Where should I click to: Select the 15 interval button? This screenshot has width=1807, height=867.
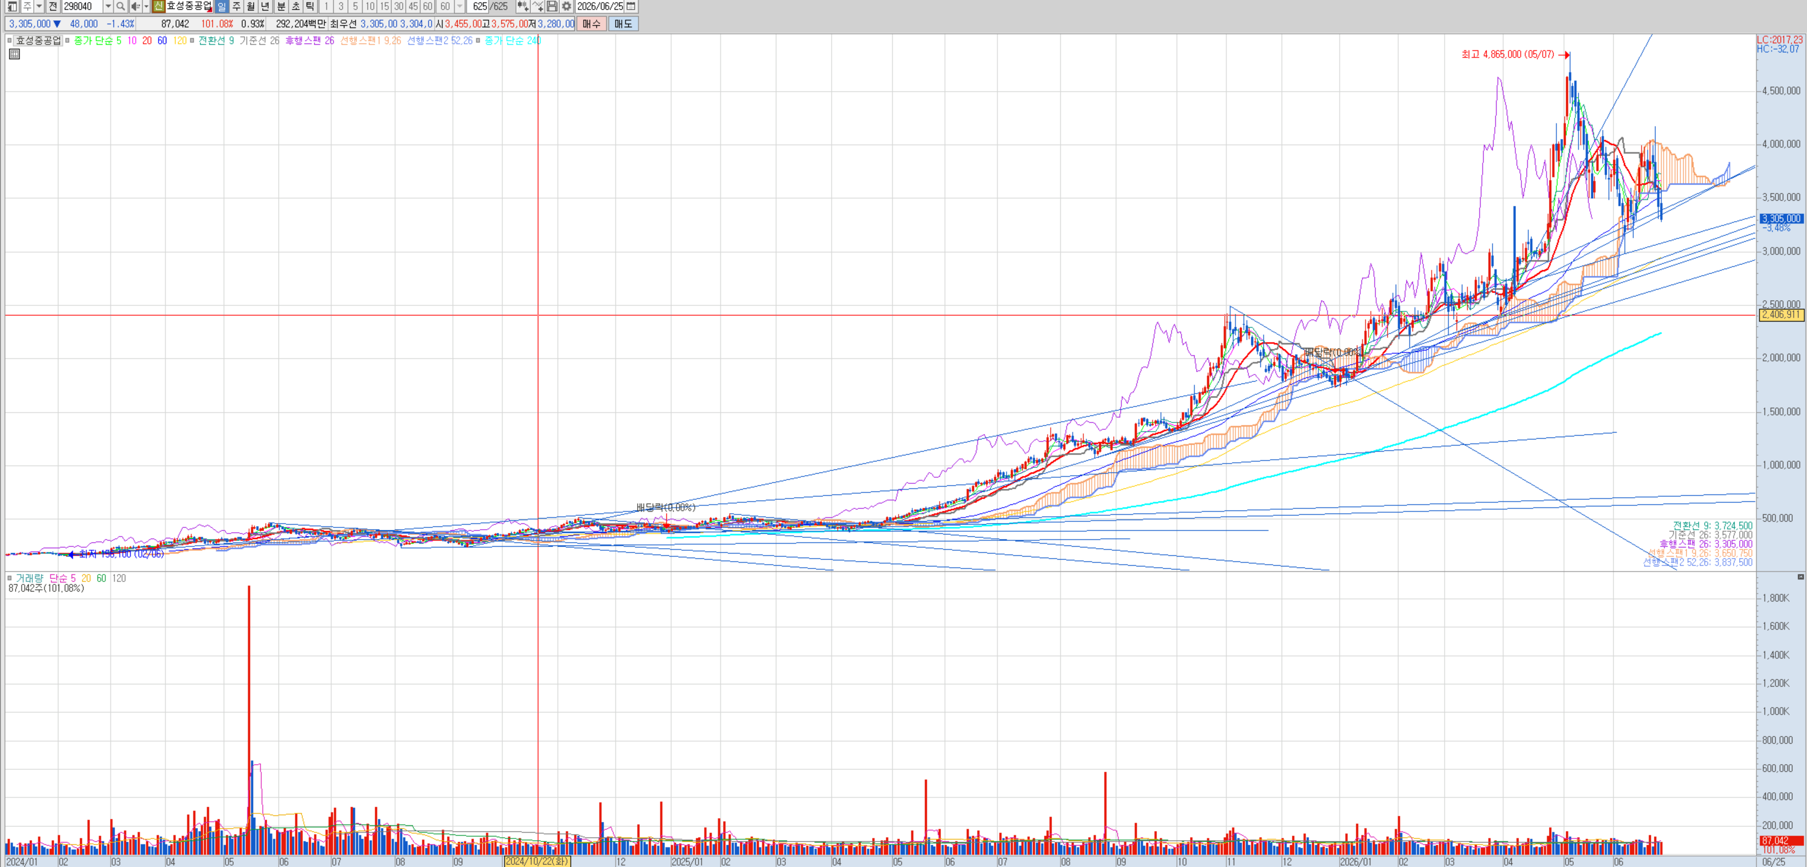click(x=384, y=6)
